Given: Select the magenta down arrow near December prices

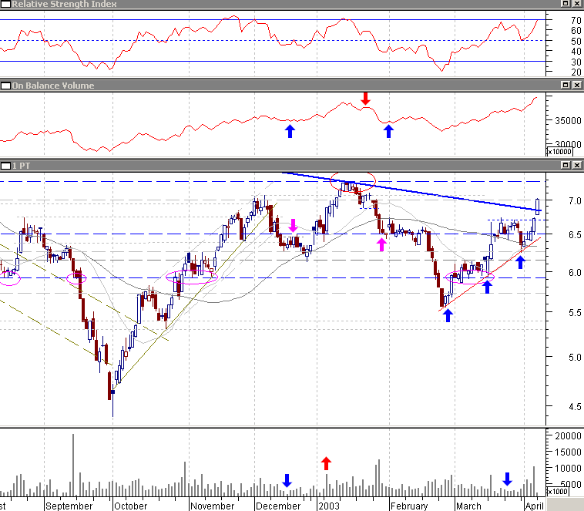Looking at the screenshot, I should [293, 226].
